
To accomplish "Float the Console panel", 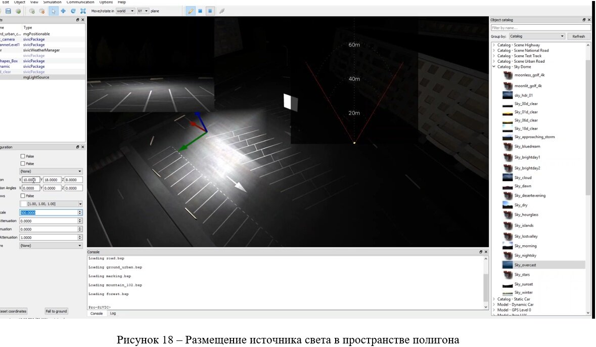I will click(480, 252).
